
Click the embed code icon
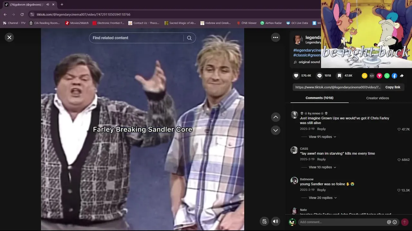tap(372, 76)
